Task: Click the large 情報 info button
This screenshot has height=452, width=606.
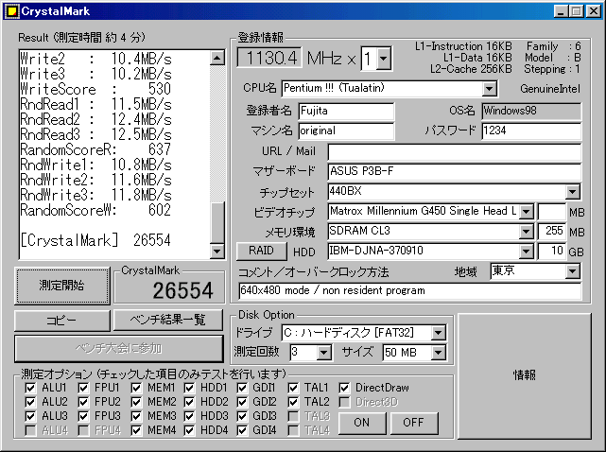Action: tap(525, 375)
